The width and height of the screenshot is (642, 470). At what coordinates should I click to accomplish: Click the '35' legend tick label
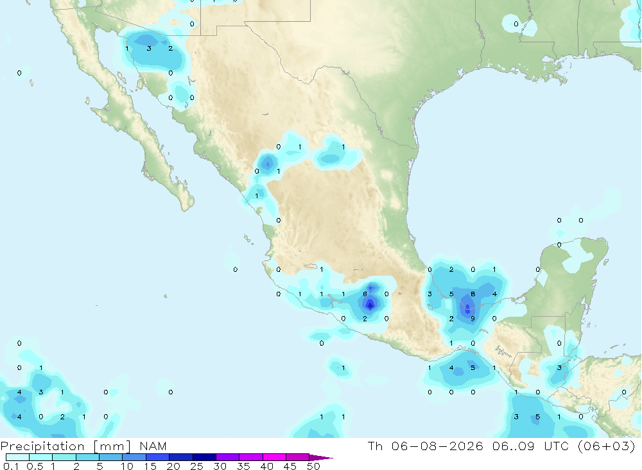pyautogui.click(x=243, y=466)
